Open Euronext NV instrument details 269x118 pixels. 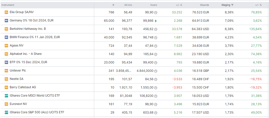tap(18, 104)
